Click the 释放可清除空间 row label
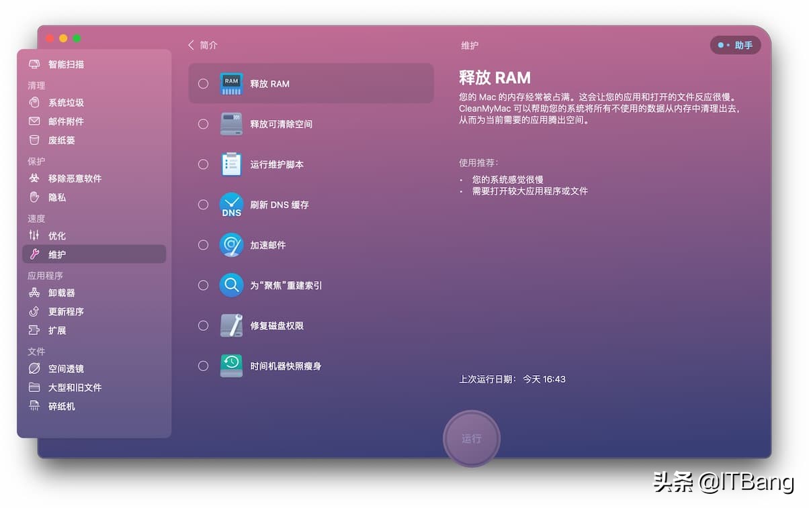The width and height of the screenshot is (809, 508). 282,124
